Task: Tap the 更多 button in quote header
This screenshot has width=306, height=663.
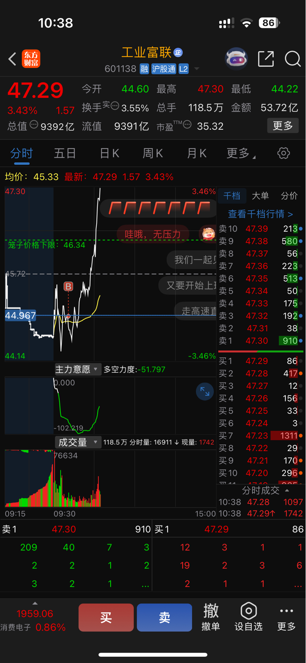Action: click(283, 126)
